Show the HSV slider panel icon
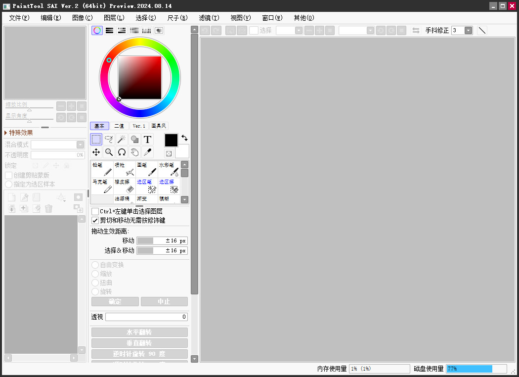519x377 pixels. click(x=122, y=31)
